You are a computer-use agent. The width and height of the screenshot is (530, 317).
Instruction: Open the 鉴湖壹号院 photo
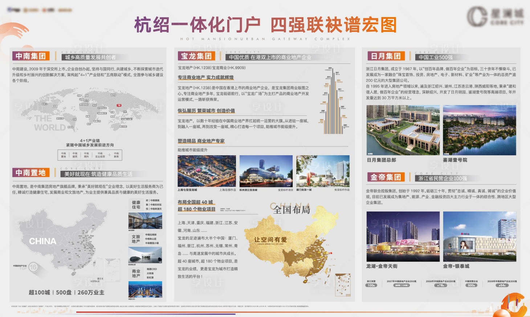coord(480,130)
